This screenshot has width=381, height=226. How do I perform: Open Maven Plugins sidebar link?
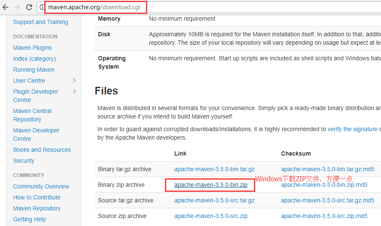pyautogui.click(x=32, y=48)
